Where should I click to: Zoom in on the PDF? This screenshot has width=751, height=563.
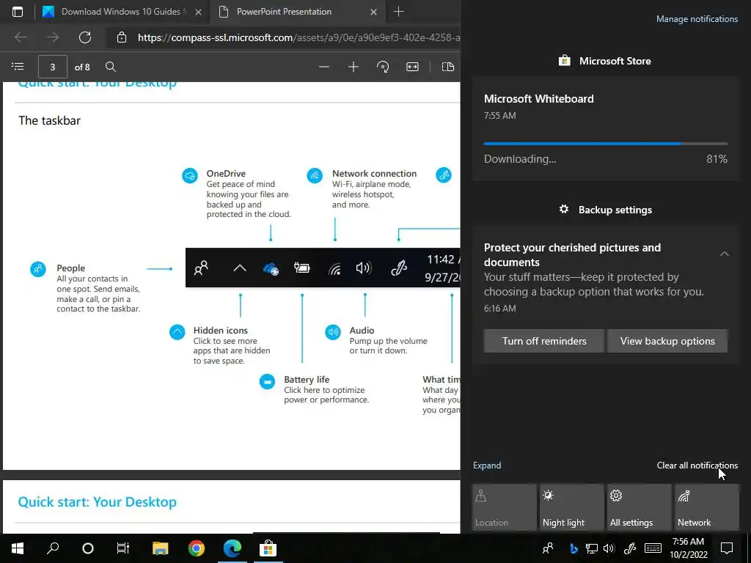coord(353,67)
